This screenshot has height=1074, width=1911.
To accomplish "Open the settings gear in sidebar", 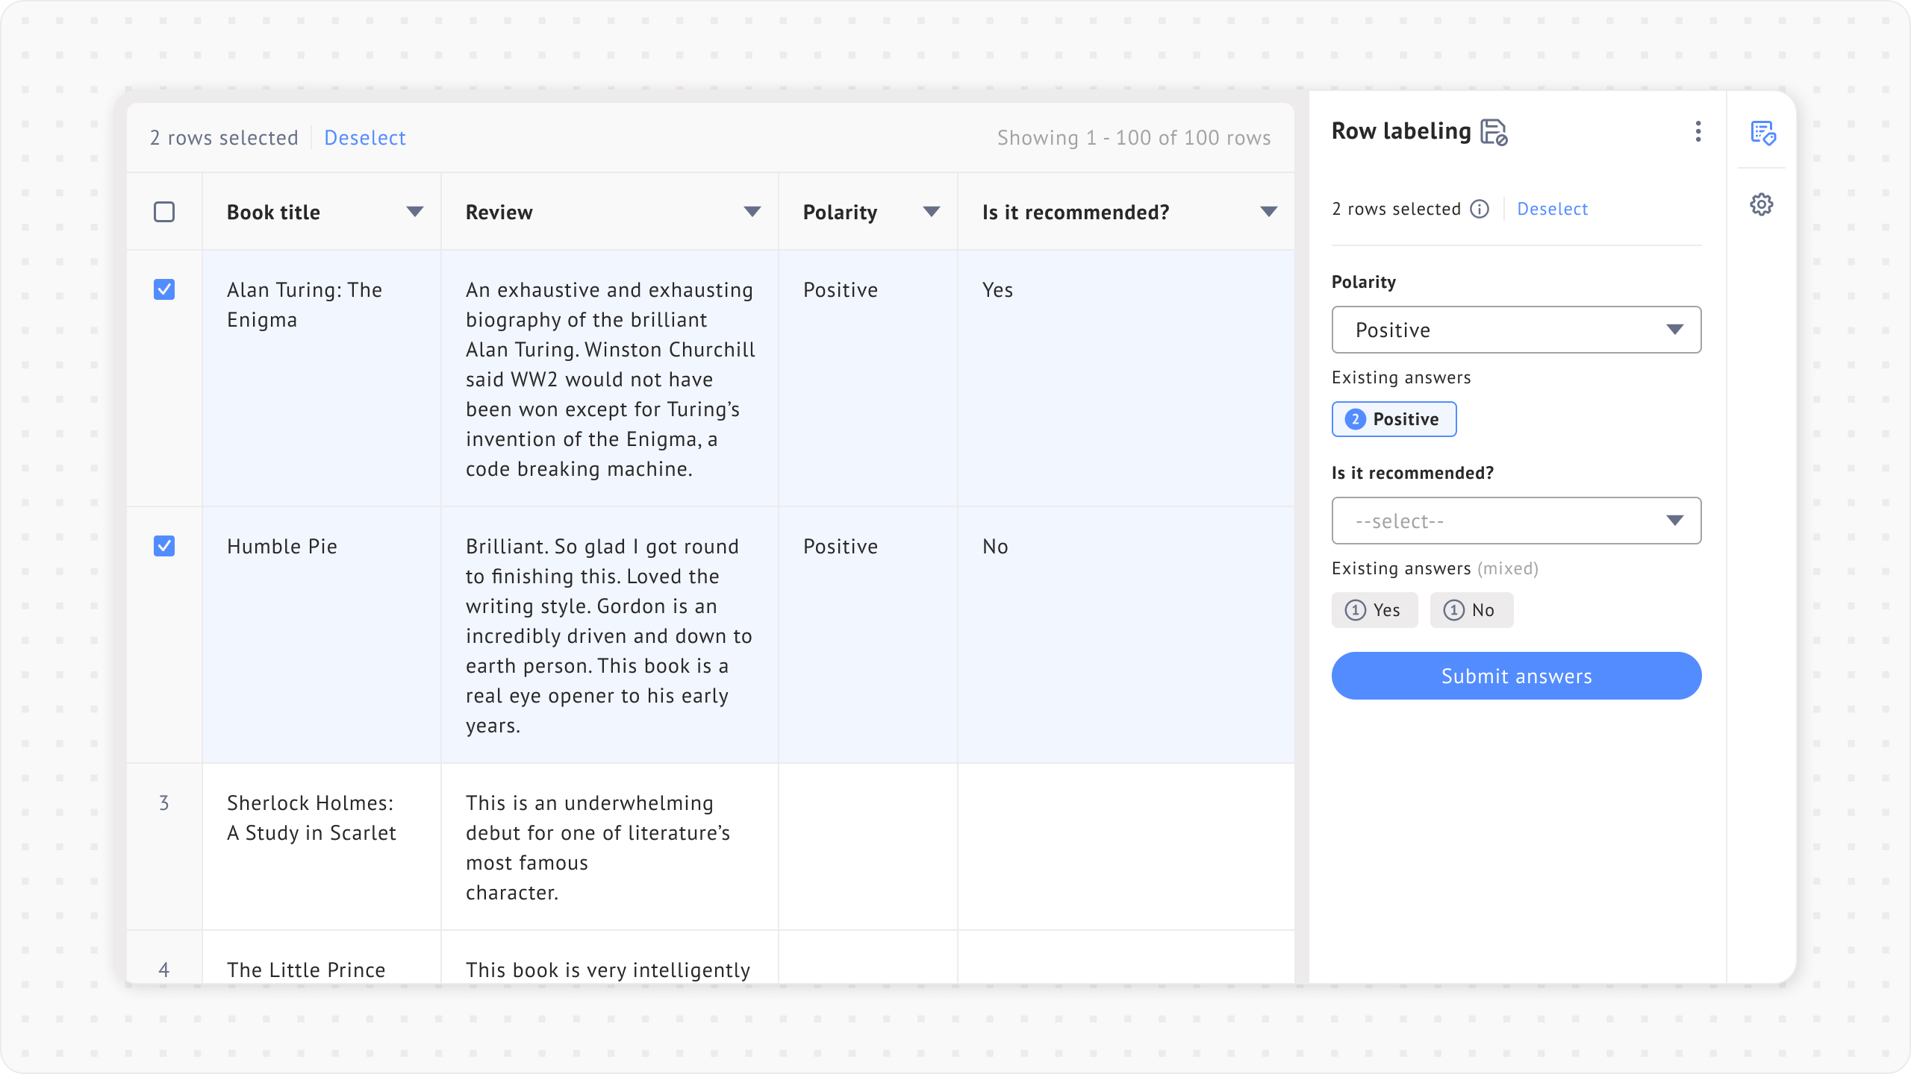I will click(1762, 204).
